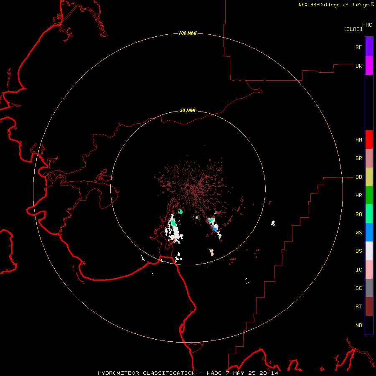Image resolution: width=376 pixels, height=376 pixels.
Task: Click the dark red BI legend swatch
Action: click(369, 307)
